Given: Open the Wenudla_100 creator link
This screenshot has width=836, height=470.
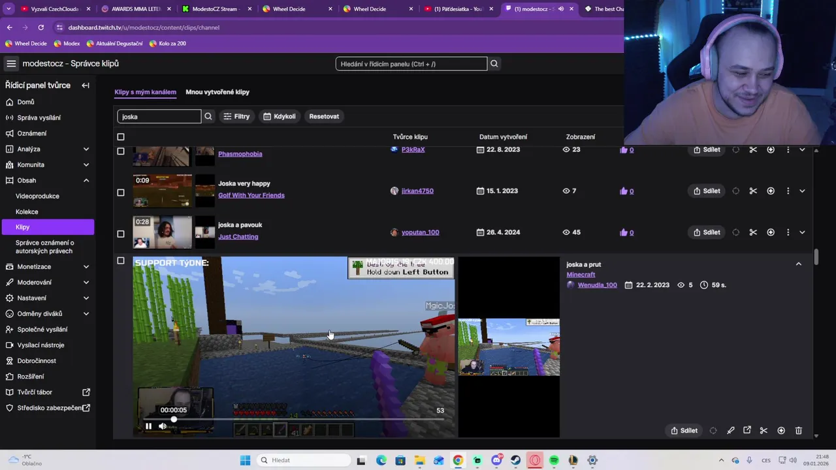Looking at the screenshot, I should 597,285.
